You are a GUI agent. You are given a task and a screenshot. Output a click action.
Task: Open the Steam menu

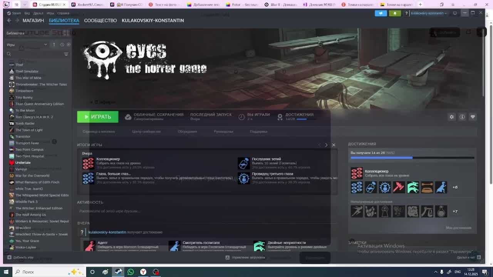[x=14, y=13]
